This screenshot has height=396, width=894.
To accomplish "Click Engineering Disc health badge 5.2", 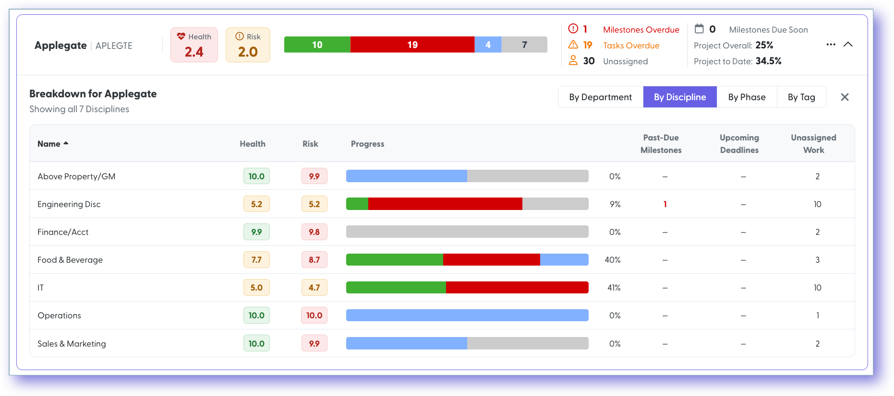I will 256,204.
